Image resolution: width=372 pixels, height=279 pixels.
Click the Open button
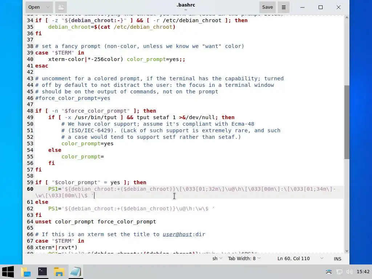(34, 7)
